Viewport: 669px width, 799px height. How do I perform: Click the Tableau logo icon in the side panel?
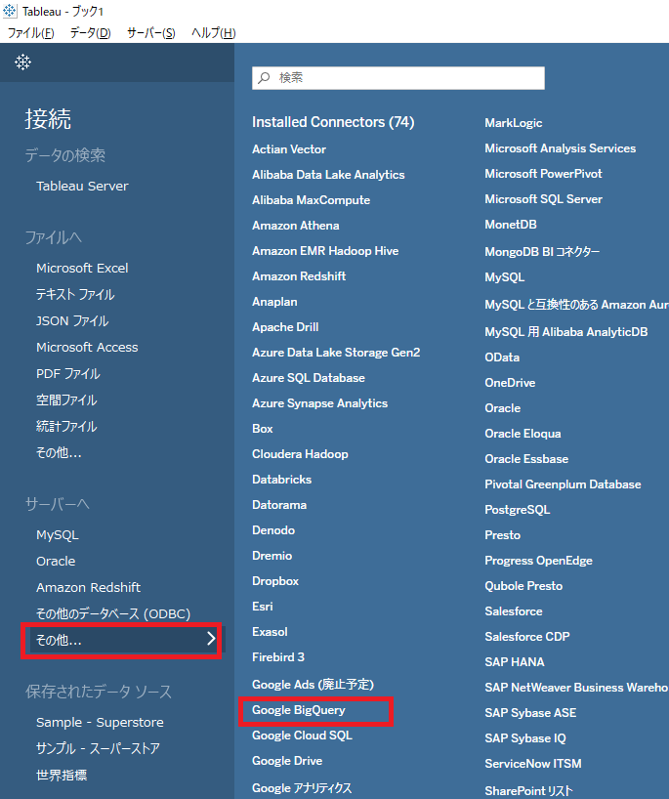coord(22,63)
